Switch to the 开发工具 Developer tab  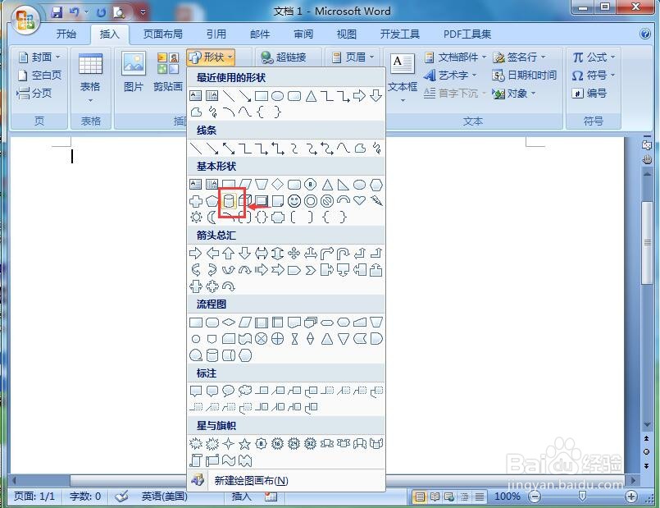(x=400, y=34)
